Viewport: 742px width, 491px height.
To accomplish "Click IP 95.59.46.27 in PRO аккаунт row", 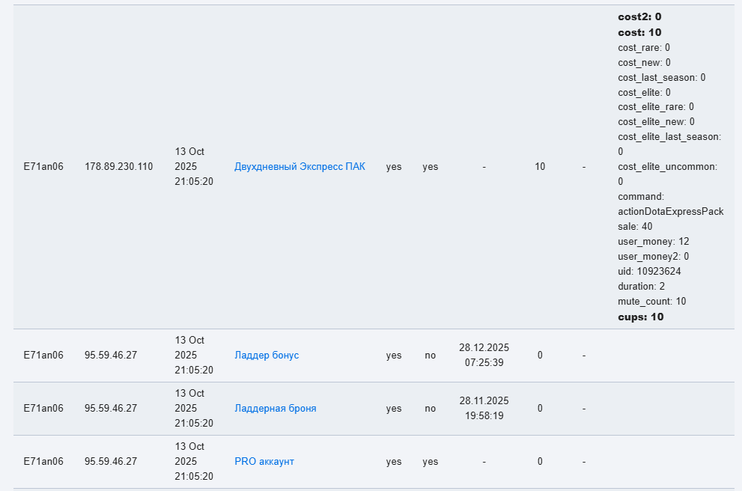I will click(111, 462).
